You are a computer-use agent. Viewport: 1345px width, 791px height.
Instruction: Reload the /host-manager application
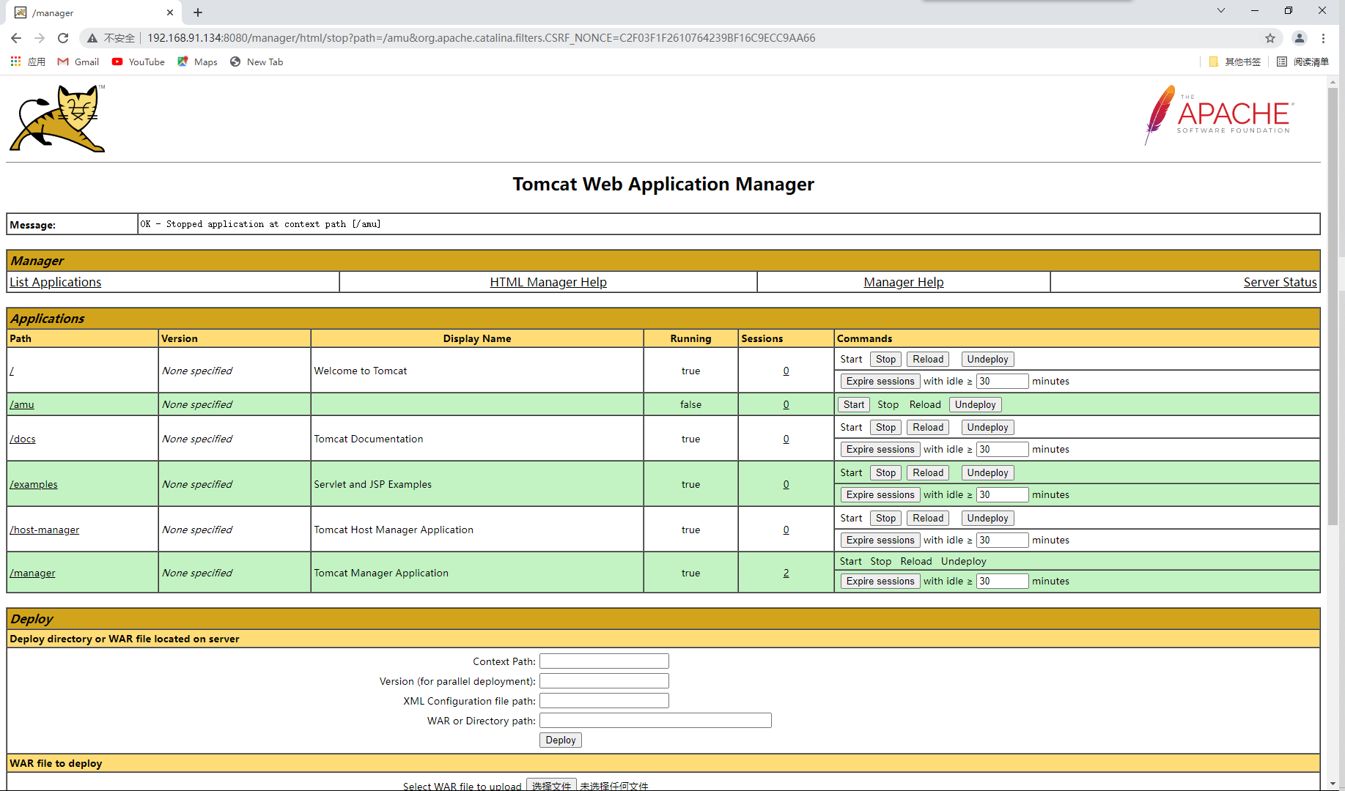click(928, 518)
